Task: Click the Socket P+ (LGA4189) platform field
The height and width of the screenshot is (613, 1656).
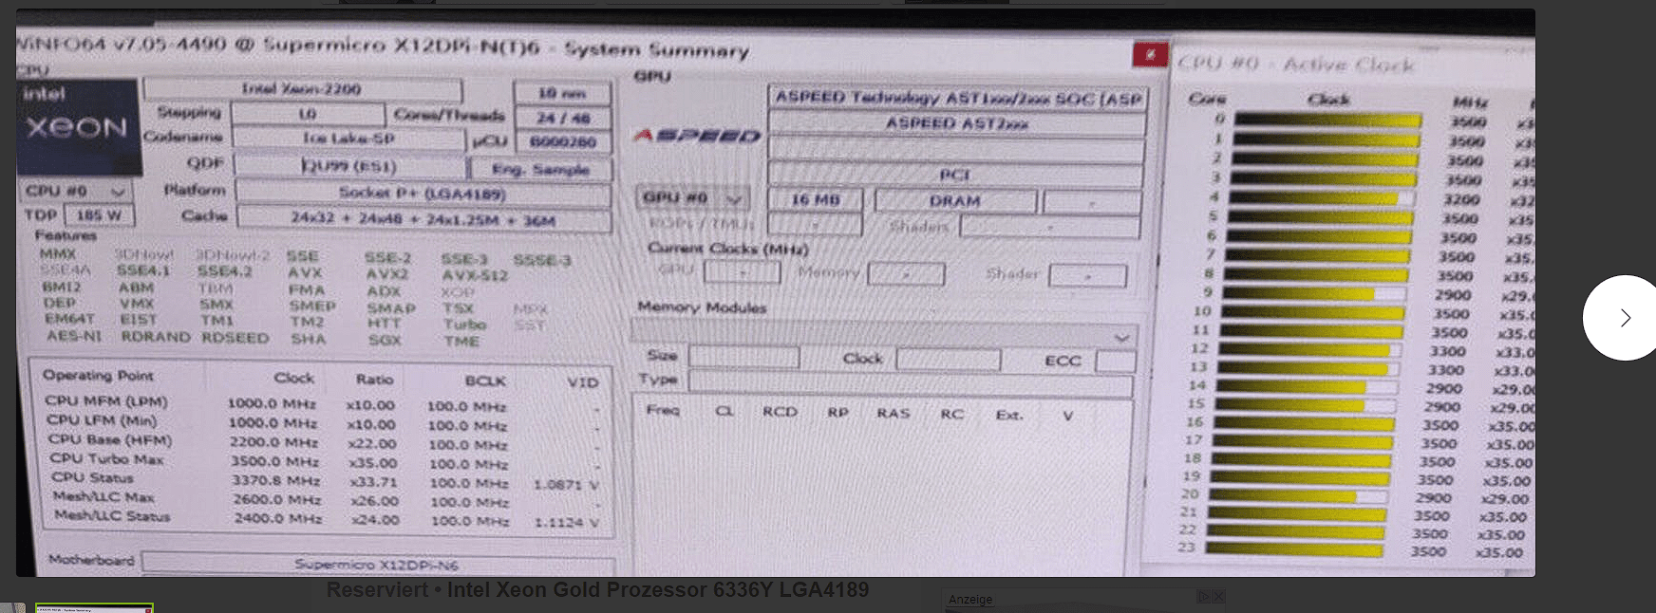Action: coord(423,194)
